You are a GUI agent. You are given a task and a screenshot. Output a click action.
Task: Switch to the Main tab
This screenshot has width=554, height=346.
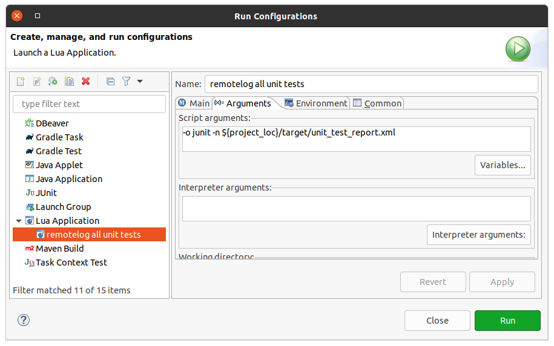(x=193, y=103)
